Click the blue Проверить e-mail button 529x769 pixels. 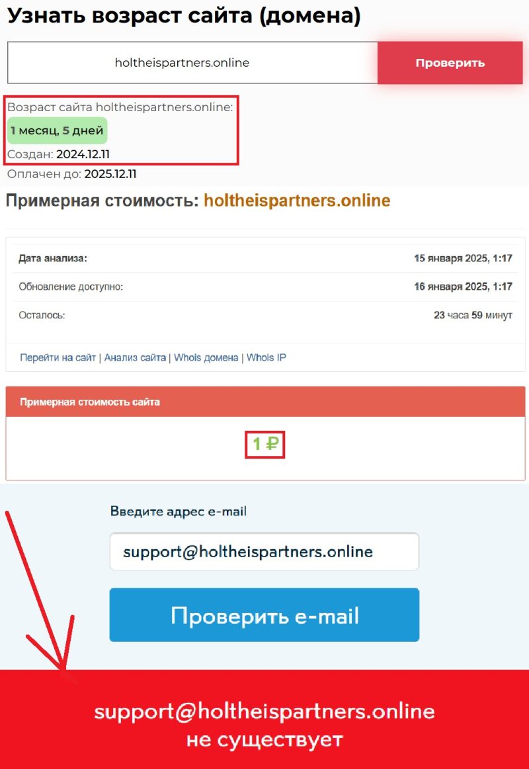(264, 615)
